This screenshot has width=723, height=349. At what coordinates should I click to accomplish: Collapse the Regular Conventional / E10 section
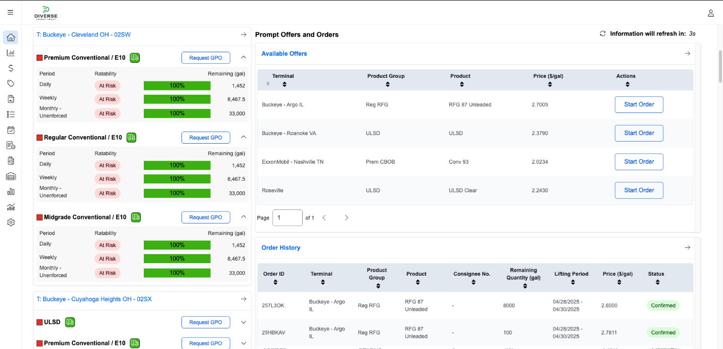[243, 137]
